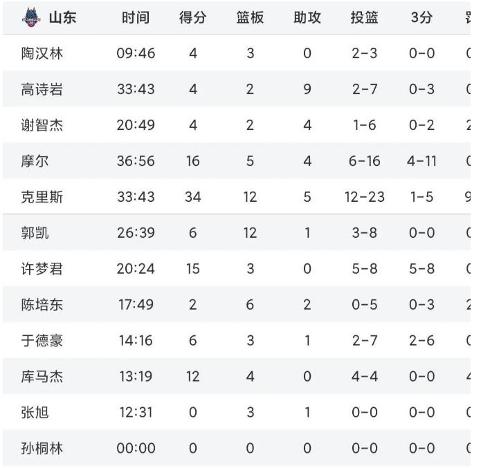The height and width of the screenshot is (468, 481).
Task: Select player 于德豪
Action: [x=42, y=340]
